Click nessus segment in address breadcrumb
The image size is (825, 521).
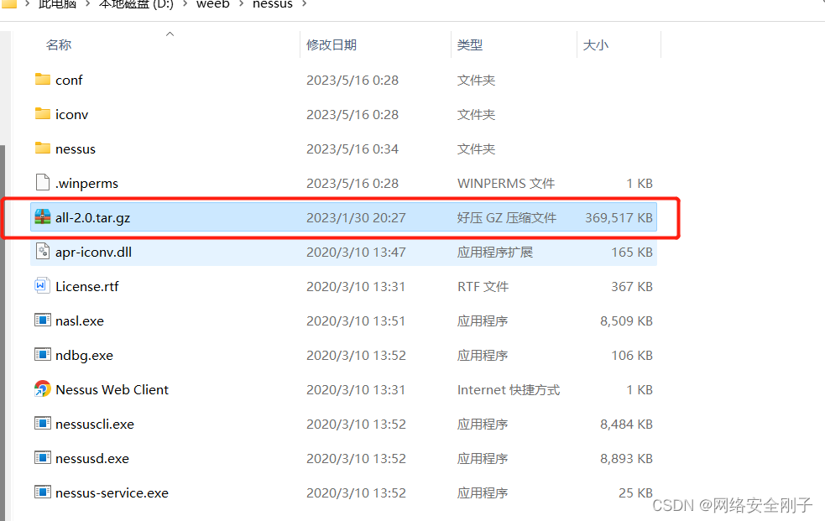click(x=273, y=4)
